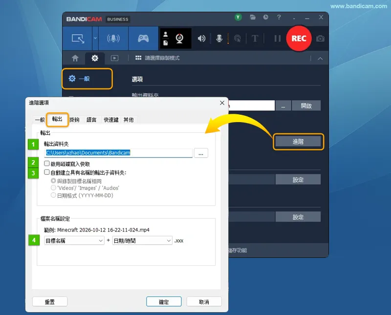Switch to the 快速鍵 tab
Screen dimensions: 391x315
(111, 120)
